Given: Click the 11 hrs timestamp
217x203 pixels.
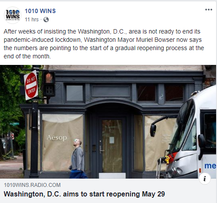Looking at the screenshot, I should (32, 20).
